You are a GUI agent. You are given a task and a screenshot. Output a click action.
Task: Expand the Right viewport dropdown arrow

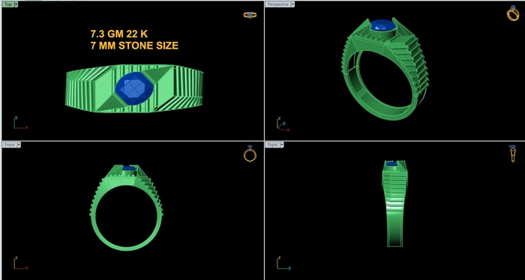pyautogui.click(x=281, y=144)
